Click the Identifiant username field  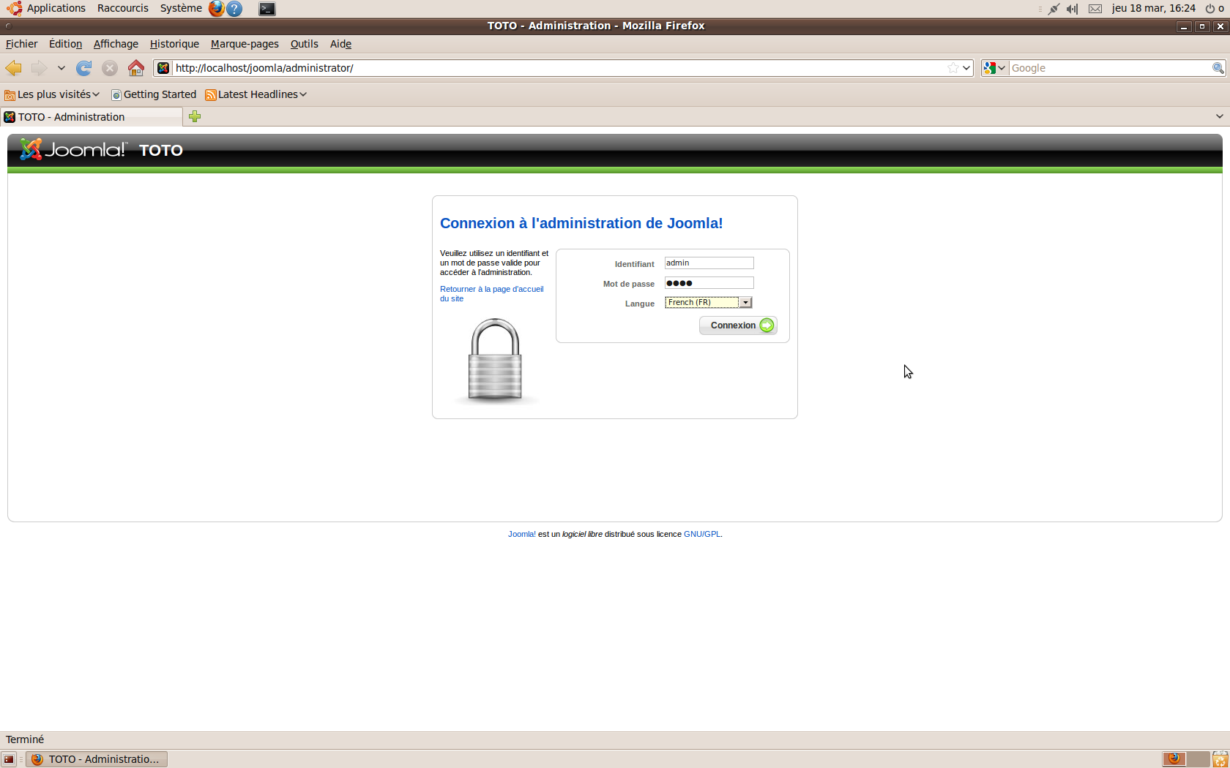point(709,263)
